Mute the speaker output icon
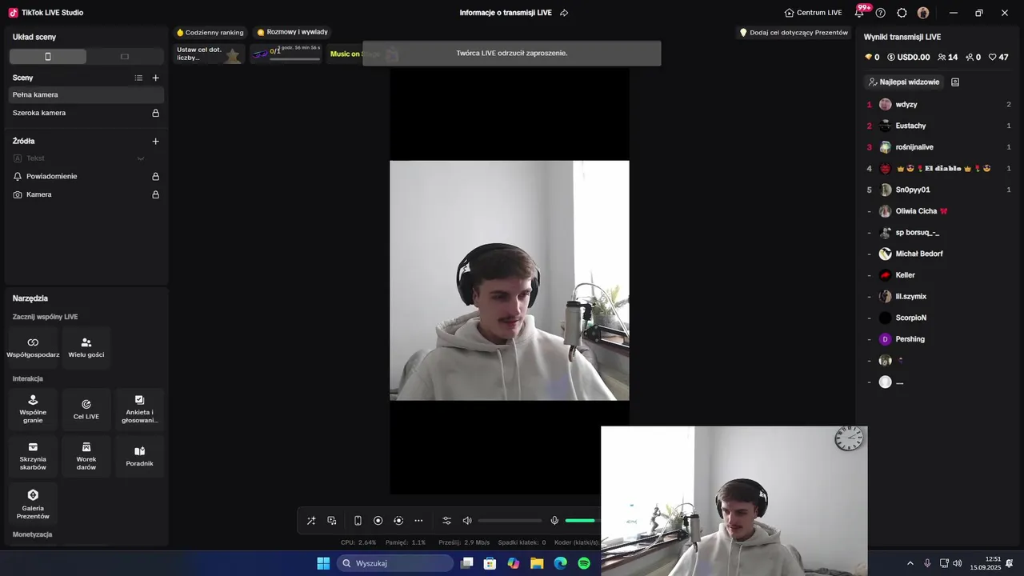 pos(467,521)
